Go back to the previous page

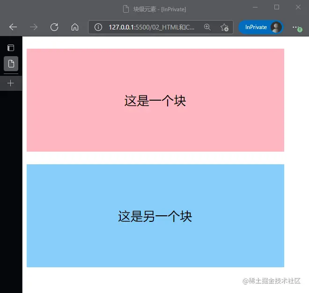coord(13,27)
